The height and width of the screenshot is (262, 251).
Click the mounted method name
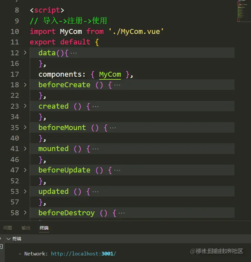click(x=53, y=149)
